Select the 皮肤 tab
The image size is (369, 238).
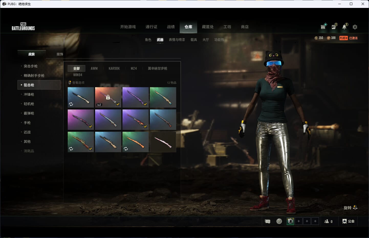tap(31, 54)
